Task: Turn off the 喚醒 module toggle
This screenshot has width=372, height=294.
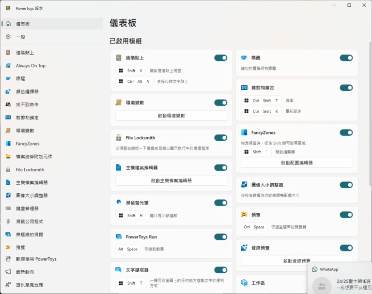Action: (346, 58)
